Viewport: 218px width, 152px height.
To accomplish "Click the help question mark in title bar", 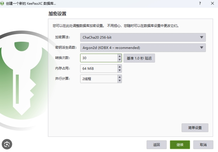I will pyautogui.click(x=200, y=3).
